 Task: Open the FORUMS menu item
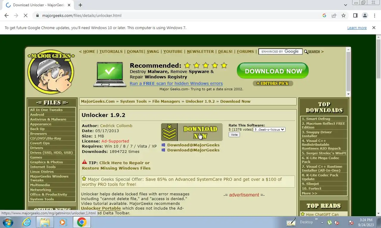(x=246, y=52)
